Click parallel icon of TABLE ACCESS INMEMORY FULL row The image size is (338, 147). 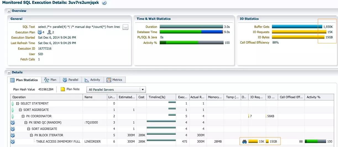[x=13, y=141]
